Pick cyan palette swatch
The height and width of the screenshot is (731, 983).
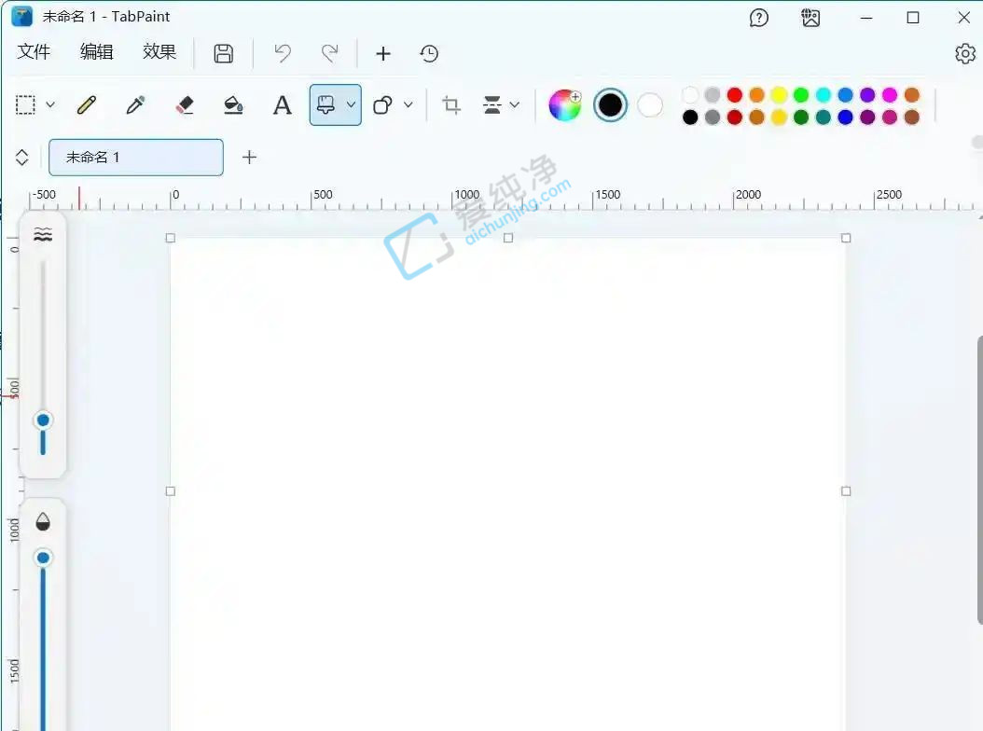pos(824,95)
